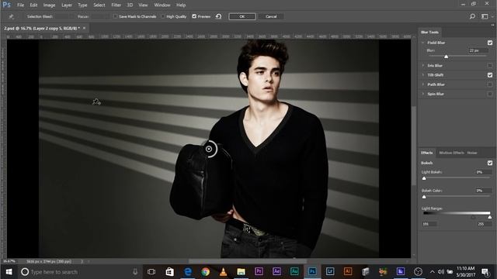Open the Help menu
The height and width of the screenshot is (279, 497).
[181, 5]
